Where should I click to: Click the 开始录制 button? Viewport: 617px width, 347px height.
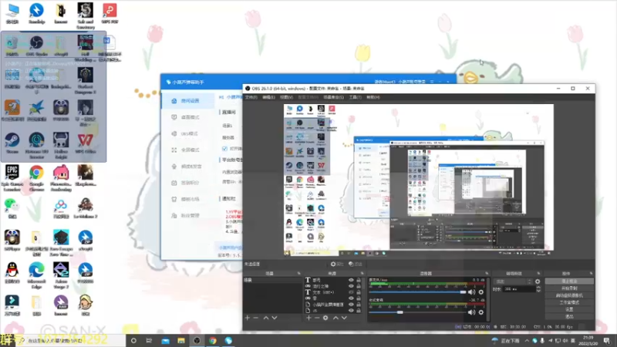coord(569,288)
